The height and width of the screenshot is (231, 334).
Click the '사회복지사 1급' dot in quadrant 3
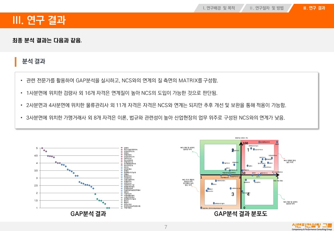(231, 188)
